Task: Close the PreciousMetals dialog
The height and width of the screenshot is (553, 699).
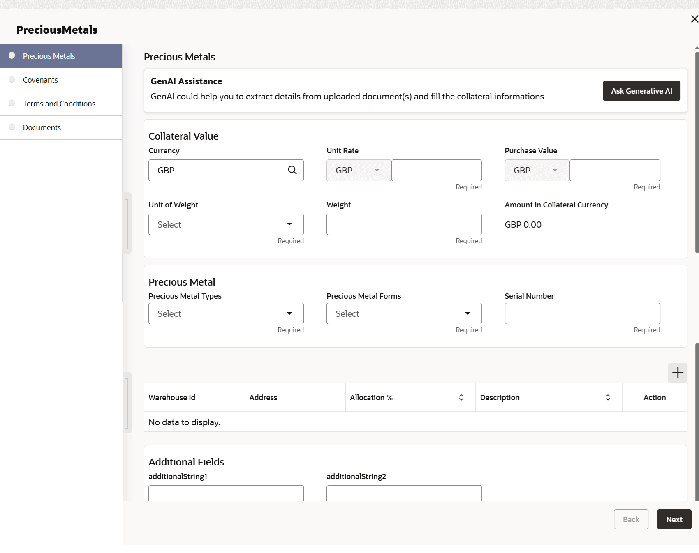Action: pyautogui.click(x=694, y=19)
